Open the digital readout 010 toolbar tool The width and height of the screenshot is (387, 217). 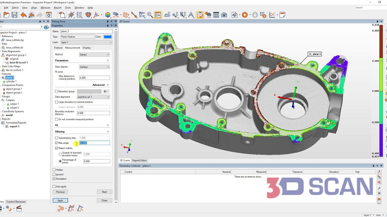(79, 14)
